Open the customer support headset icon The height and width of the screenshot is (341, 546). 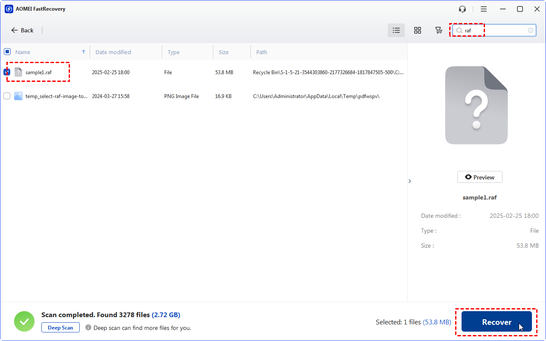click(x=462, y=9)
